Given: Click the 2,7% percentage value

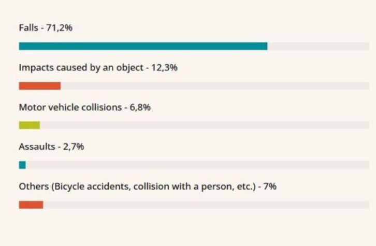Looking at the screenshot, I should point(73,147).
